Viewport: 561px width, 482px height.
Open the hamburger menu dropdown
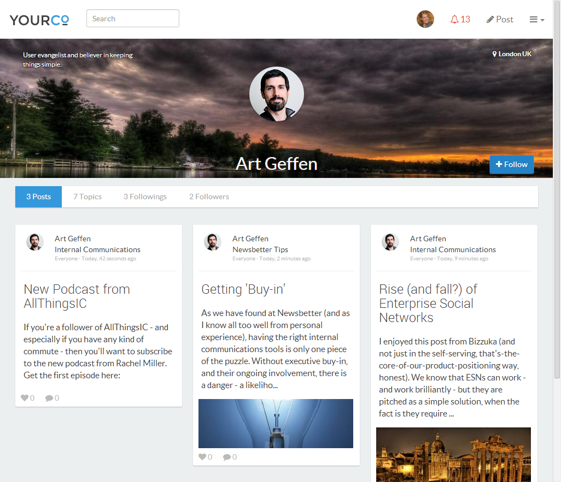tap(536, 20)
